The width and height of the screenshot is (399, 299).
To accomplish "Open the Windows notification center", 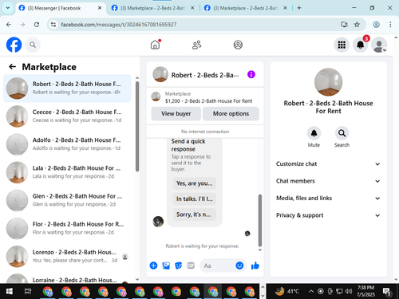I will (386, 292).
